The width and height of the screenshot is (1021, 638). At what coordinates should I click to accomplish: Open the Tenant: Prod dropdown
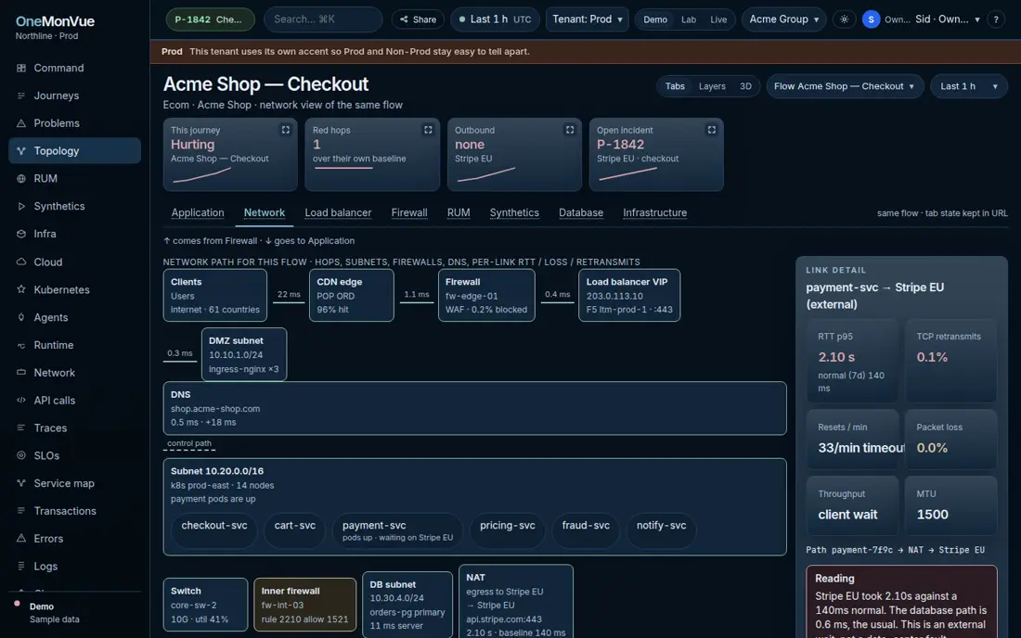pyautogui.click(x=588, y=19)
